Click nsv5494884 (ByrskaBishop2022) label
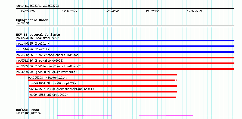 (x=52, y=83)
